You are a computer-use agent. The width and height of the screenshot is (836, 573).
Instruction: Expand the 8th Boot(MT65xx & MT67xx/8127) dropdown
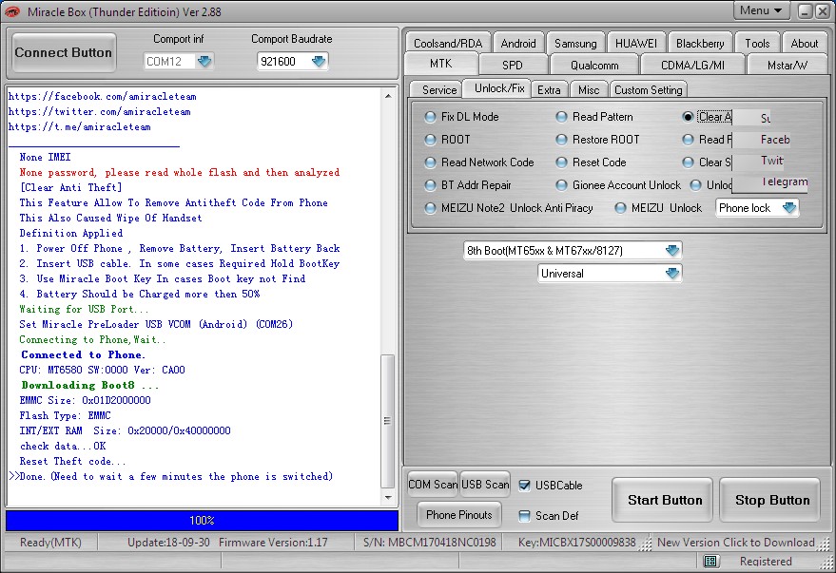672,250
